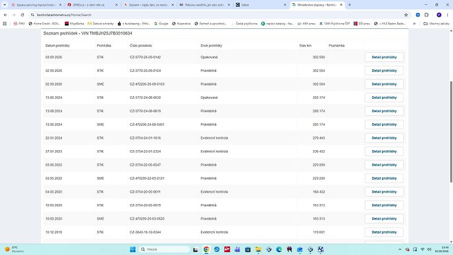
Task: Go back to the previous page
Action: (x=6, y=15)
